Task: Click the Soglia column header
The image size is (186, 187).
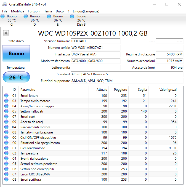Action: [139, 90]
